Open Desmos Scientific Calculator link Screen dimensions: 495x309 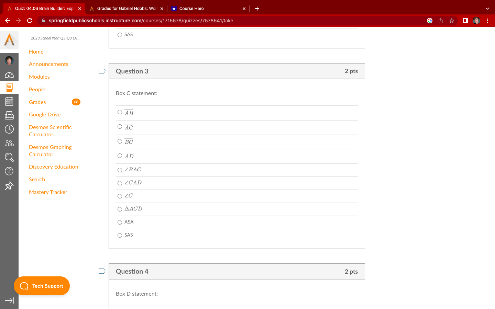pyautogui.click(x=50, y=131)
